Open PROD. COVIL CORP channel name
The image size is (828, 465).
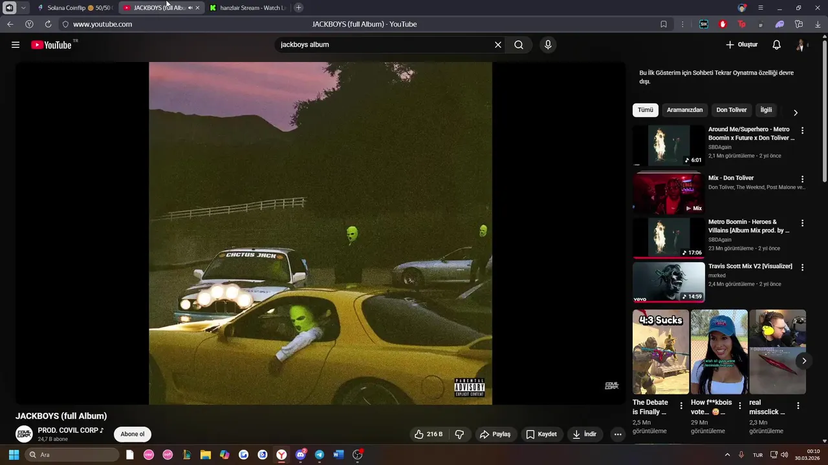coord(71,430)
